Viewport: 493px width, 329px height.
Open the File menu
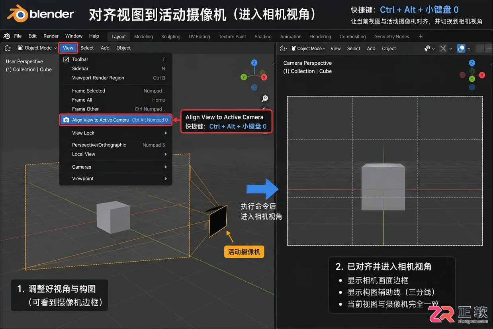tap(18, 36)
